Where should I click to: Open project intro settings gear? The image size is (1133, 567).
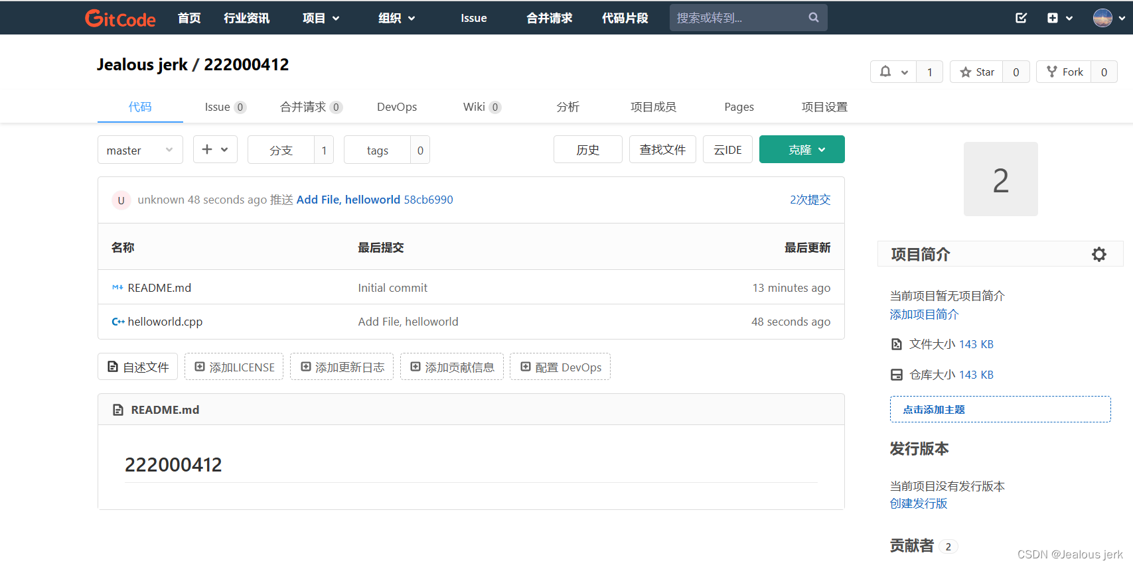tap(1099, 254)
